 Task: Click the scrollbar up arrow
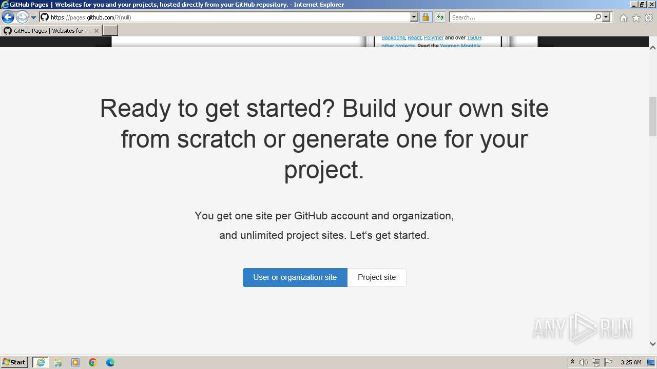[653, 48]
